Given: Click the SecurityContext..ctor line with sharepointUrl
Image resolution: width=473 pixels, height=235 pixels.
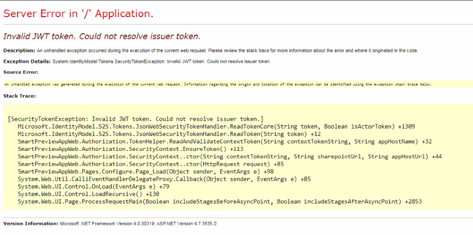Looking at the screenshot, I should point(230,157).
